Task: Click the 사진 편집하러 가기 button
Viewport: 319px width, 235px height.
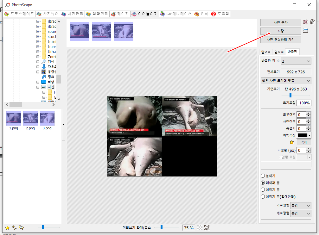Action: (x=281, y=40)
